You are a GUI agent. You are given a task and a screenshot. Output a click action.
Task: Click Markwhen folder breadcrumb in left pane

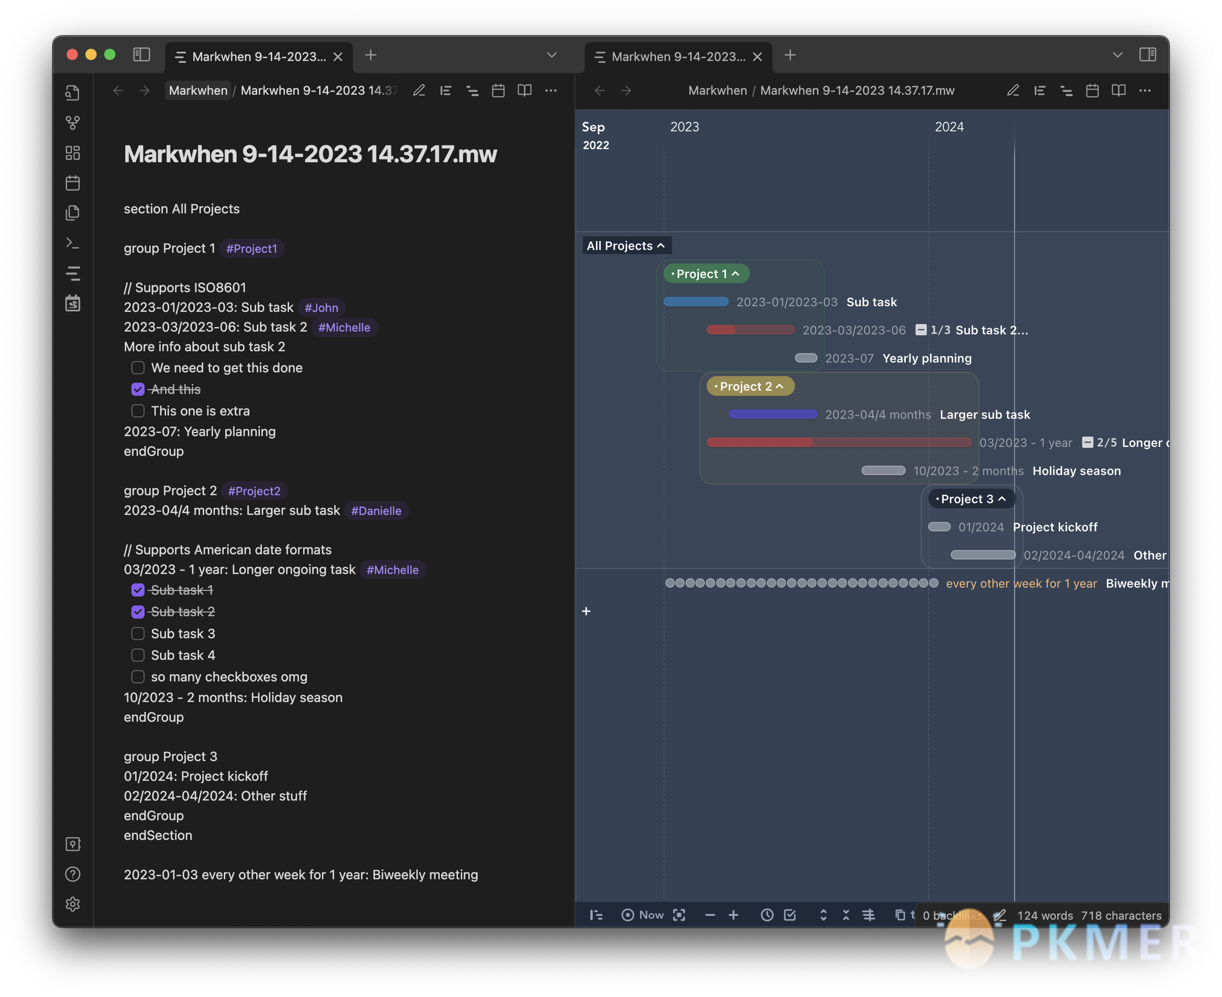(x=199, y=90)
